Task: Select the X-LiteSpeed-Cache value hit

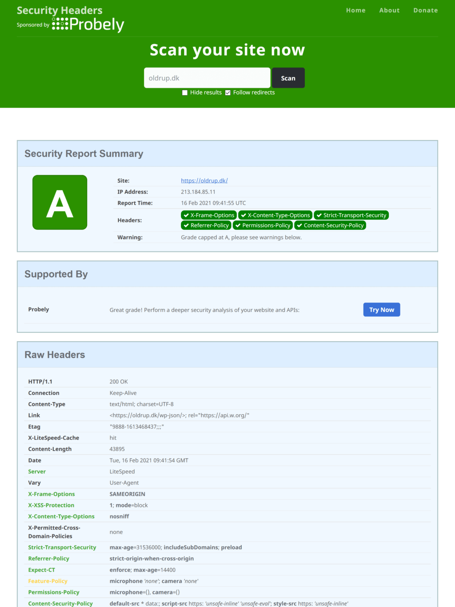Action: pyautogui.click(x=113, y=438)
